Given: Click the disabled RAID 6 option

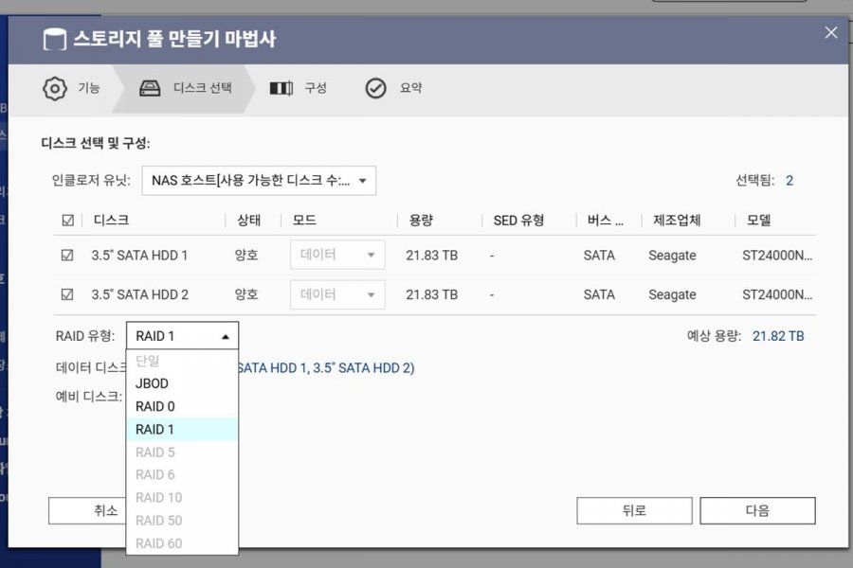Looking at the screenshot, I should [182, 475].
